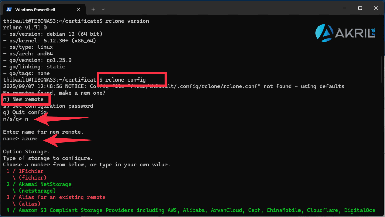Click the 'not found - using defaults' notice text

click(x=304, y=86)
